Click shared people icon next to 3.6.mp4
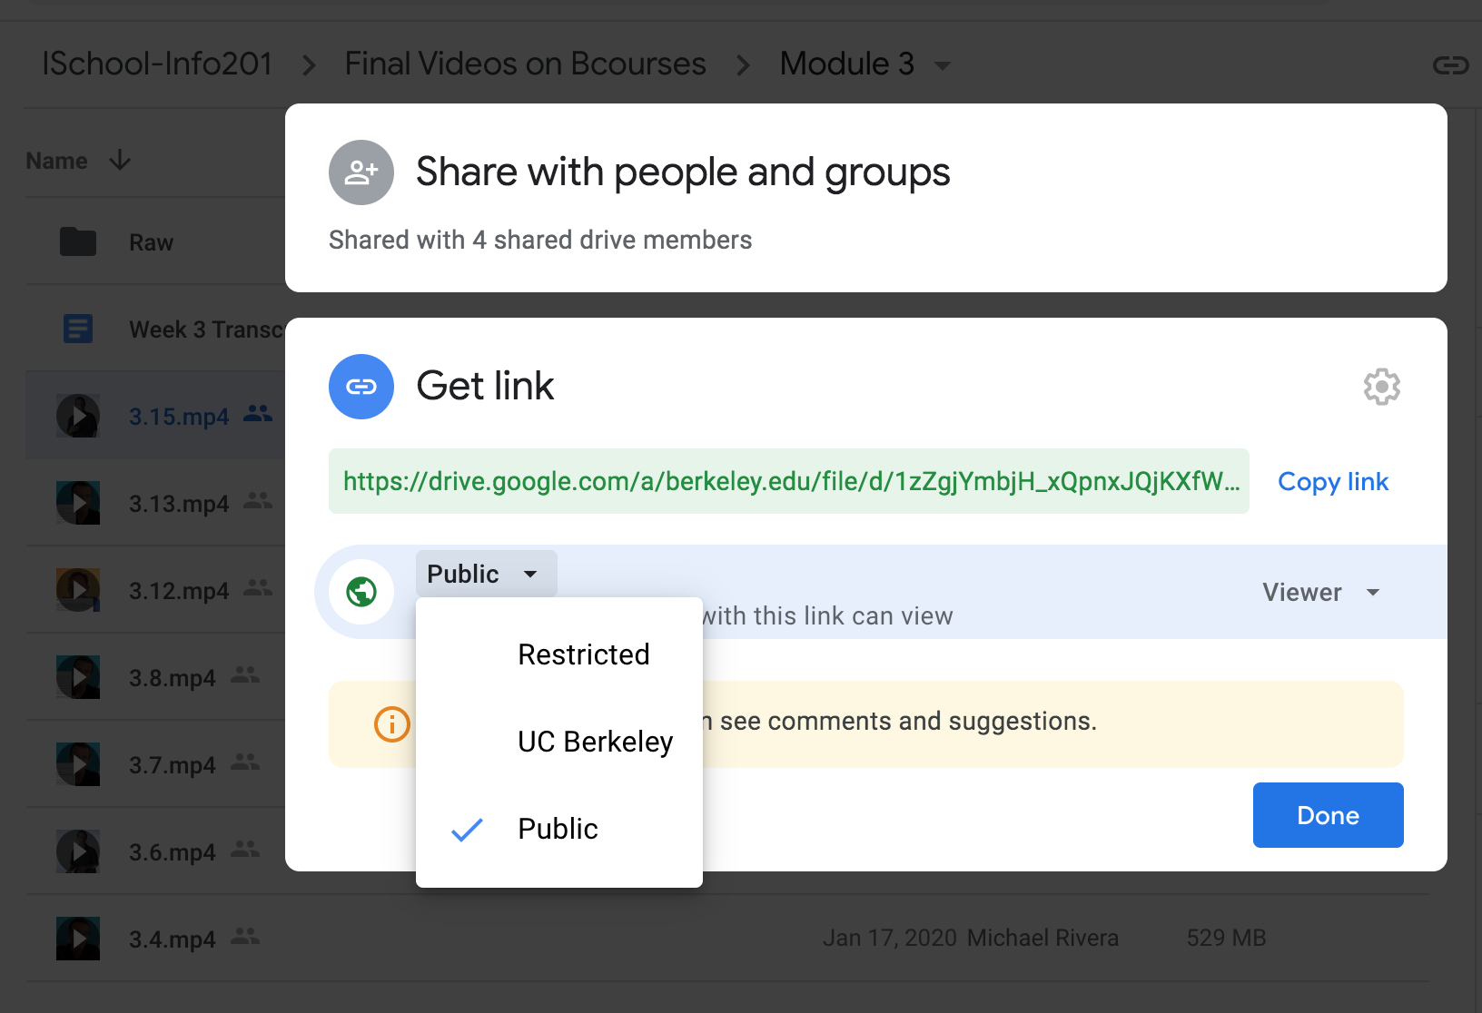1482x1013 pixels. (245, 849)
